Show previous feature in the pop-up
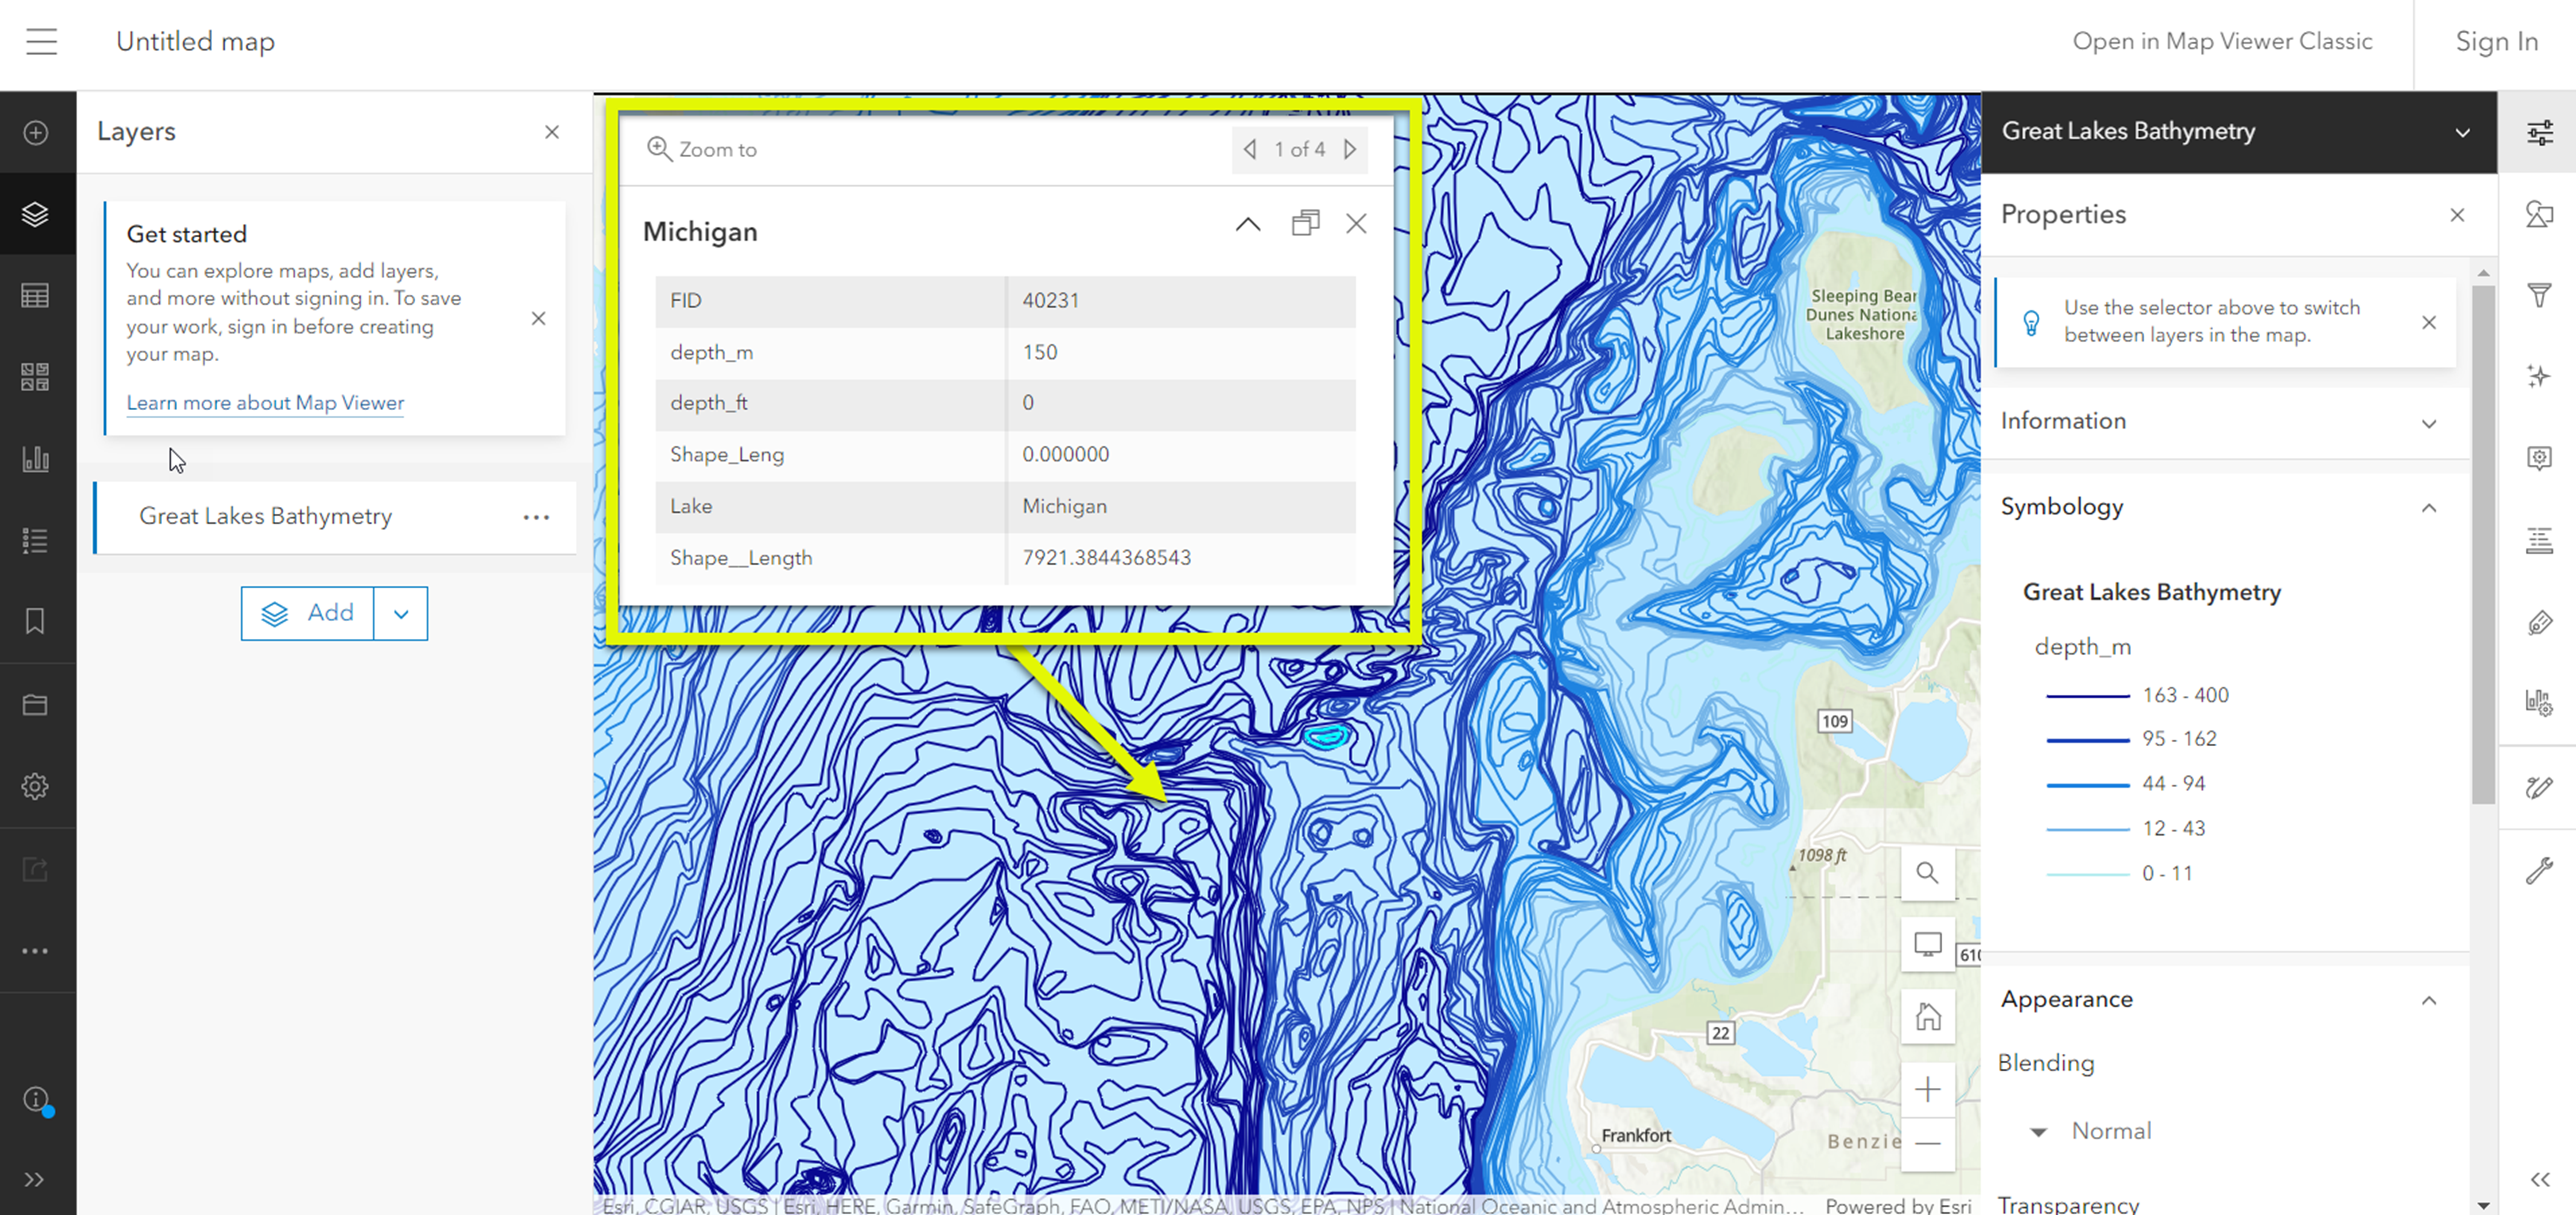The image size is (2576, 1215). [x=1250, y=149]
